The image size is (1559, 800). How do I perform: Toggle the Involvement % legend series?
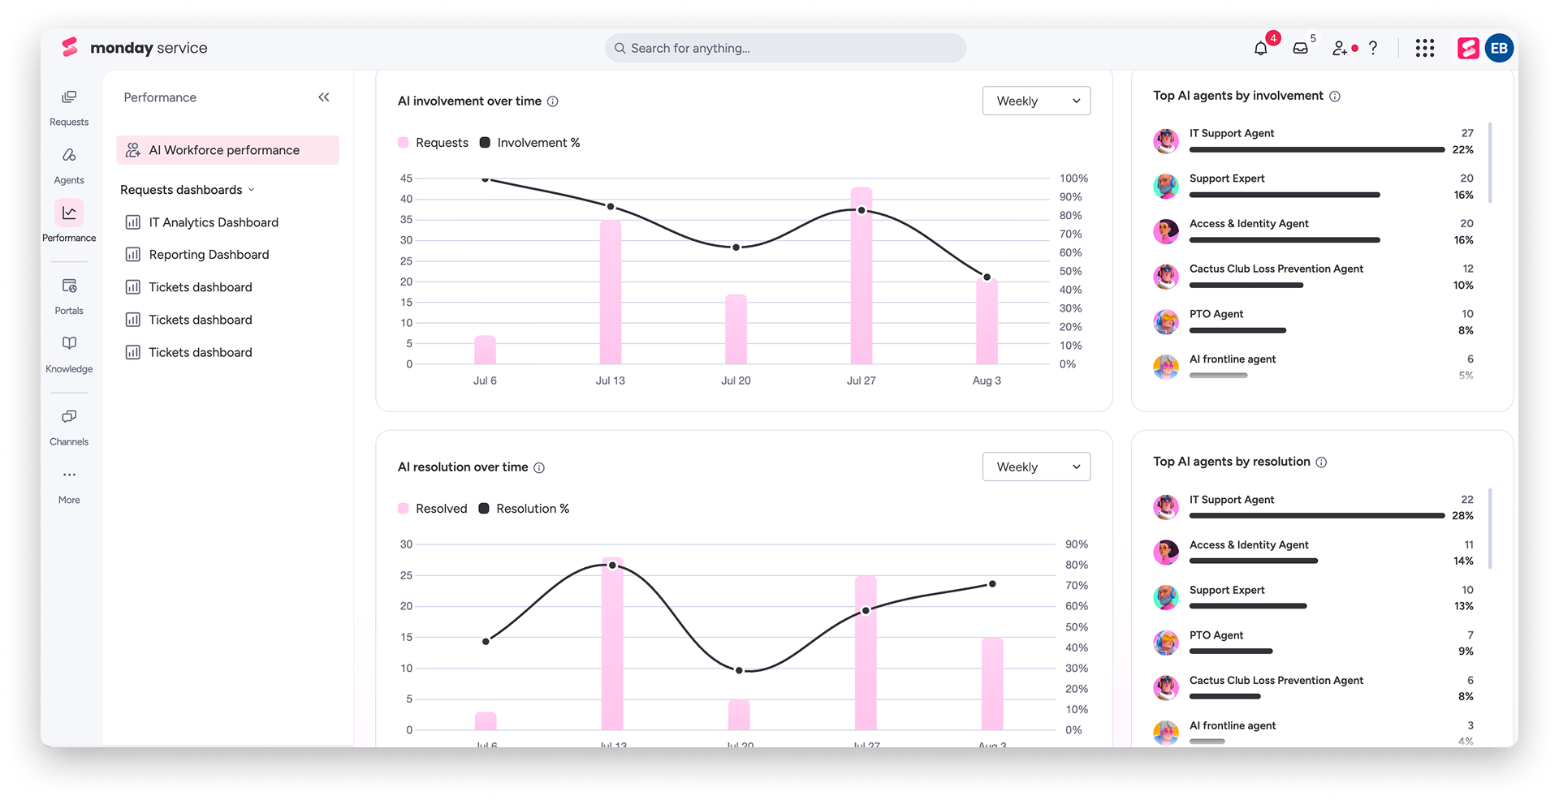529,143
